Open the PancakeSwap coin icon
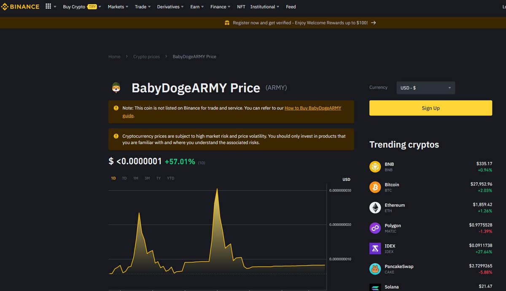The width and height of the screenshot is (506, 291). pos(375,269)
